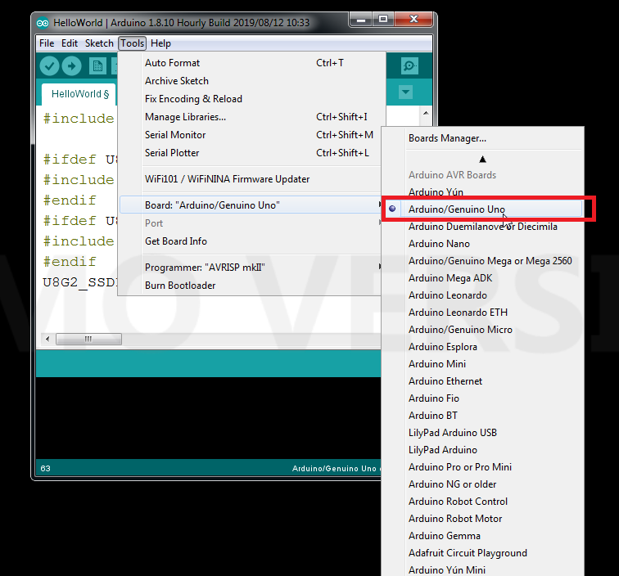Click the horizontal scrollbar thumb in editor
This screenshot has height=576, width=619.
pos(88,339)
